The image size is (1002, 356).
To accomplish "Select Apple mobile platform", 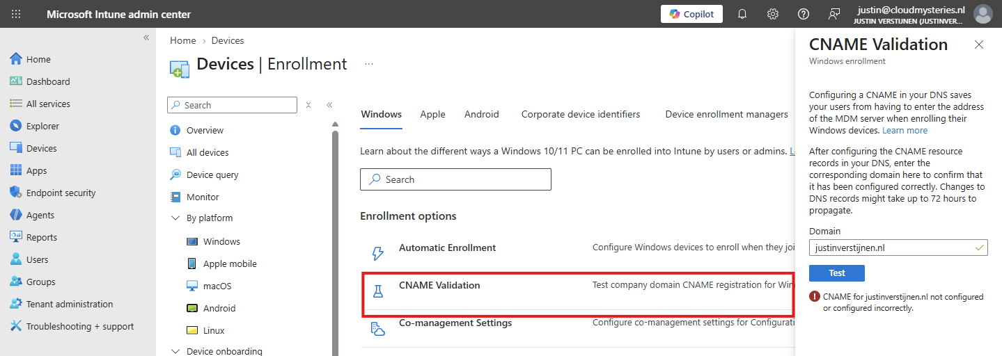I will (x=230, y=264).
